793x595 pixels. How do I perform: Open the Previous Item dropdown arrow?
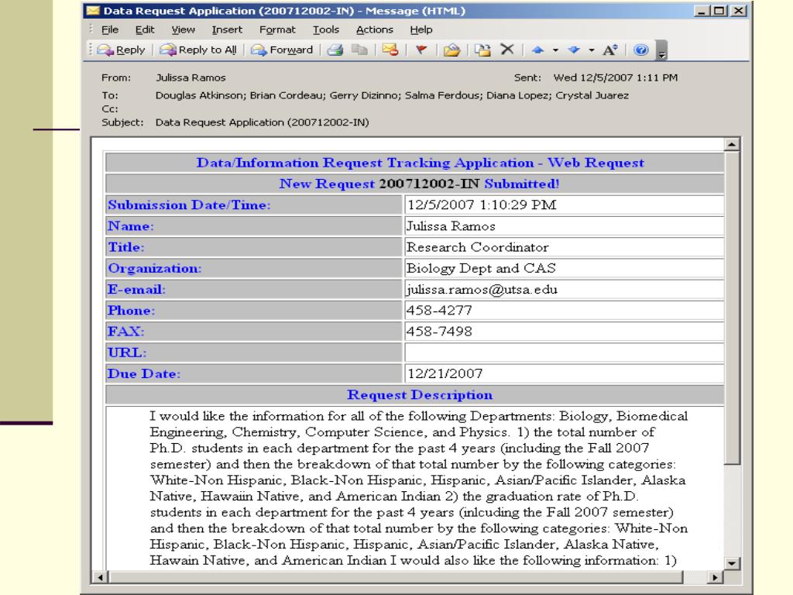555,50
